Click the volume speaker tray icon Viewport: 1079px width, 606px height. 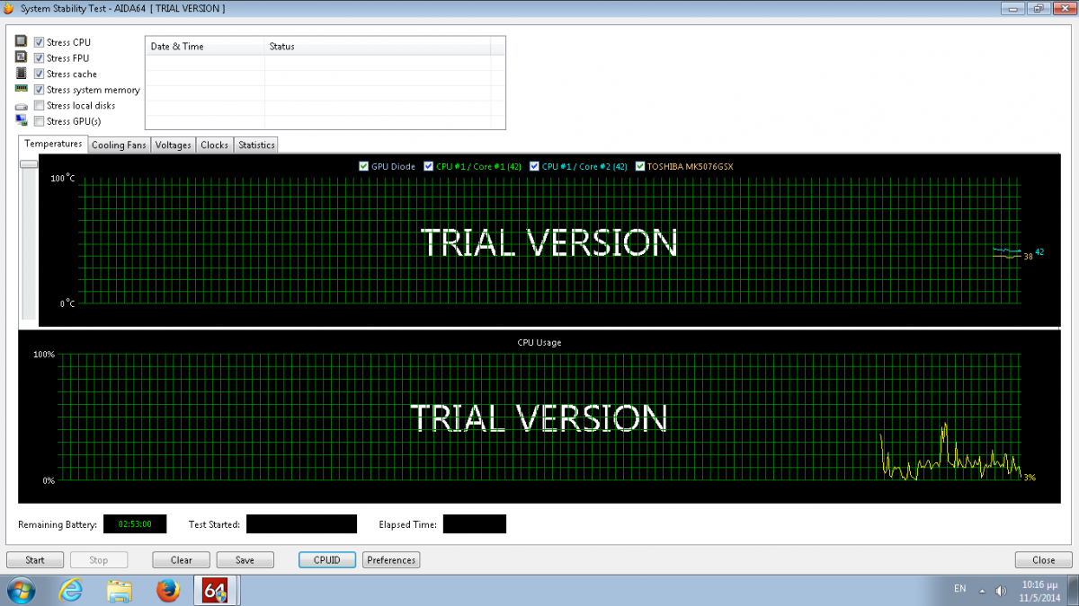[x=1001, y=591]
